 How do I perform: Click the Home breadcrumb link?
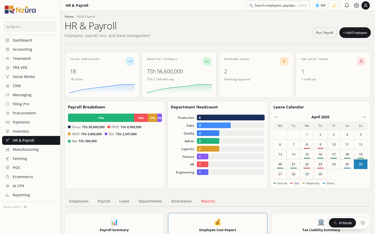[69, 17]
